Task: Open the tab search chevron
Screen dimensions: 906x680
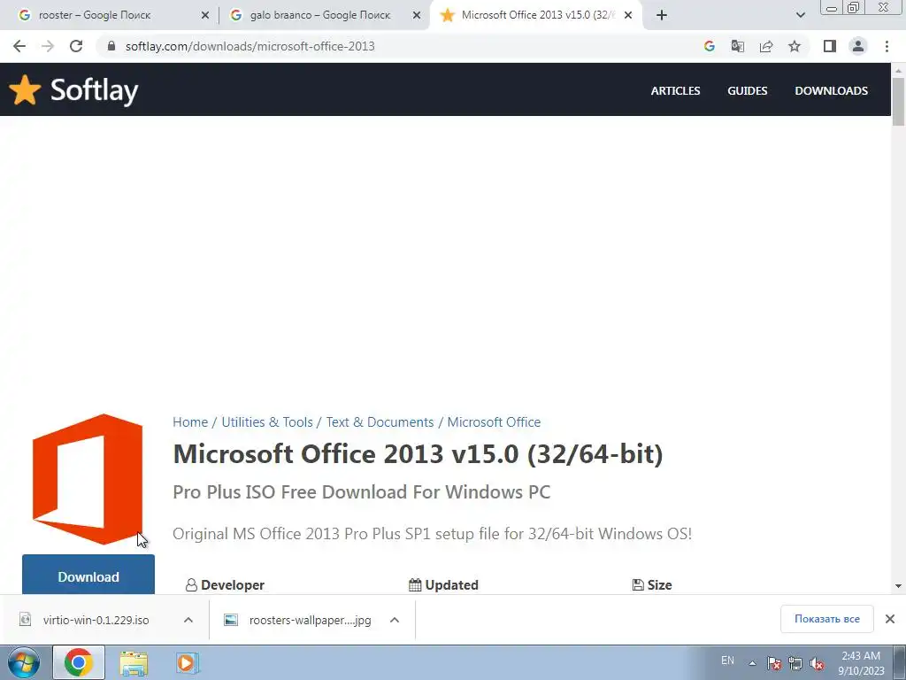Action: (800, 16)
